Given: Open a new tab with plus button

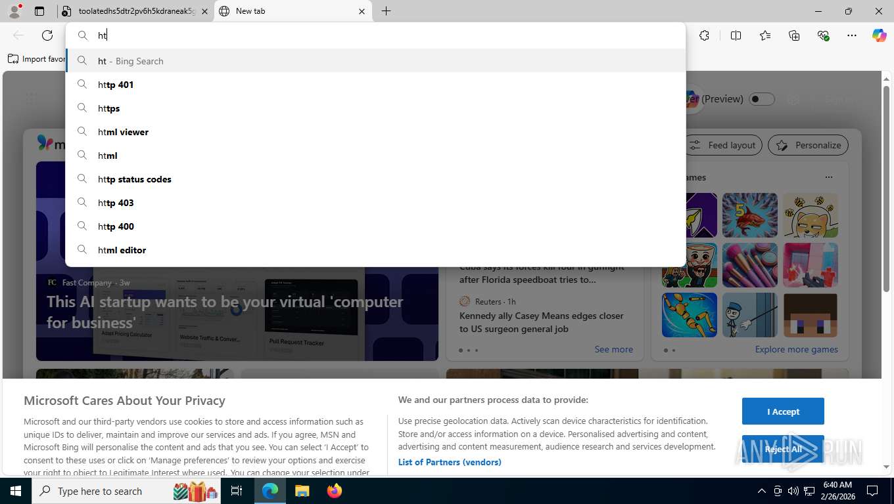Looking at the screenshot, I should [386, 11].
